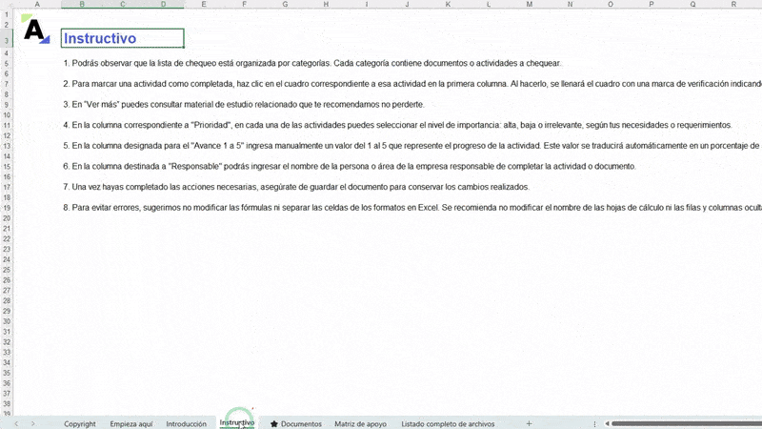
Task: Select the Instructivo title cell
Action: pos(122,38)
